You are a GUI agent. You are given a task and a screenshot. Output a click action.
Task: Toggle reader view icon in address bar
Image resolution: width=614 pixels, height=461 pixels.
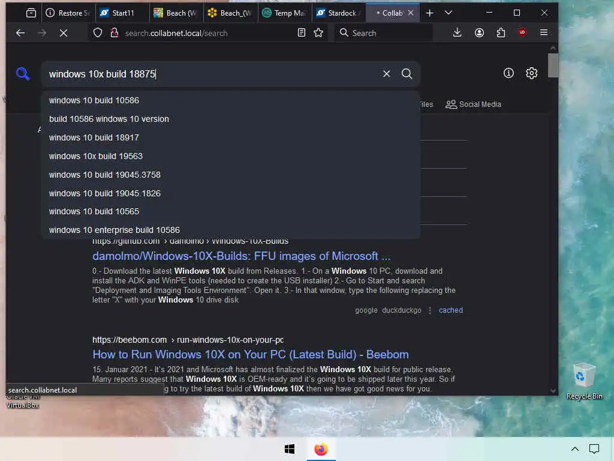pyautogui.click(x=302, y=32)
